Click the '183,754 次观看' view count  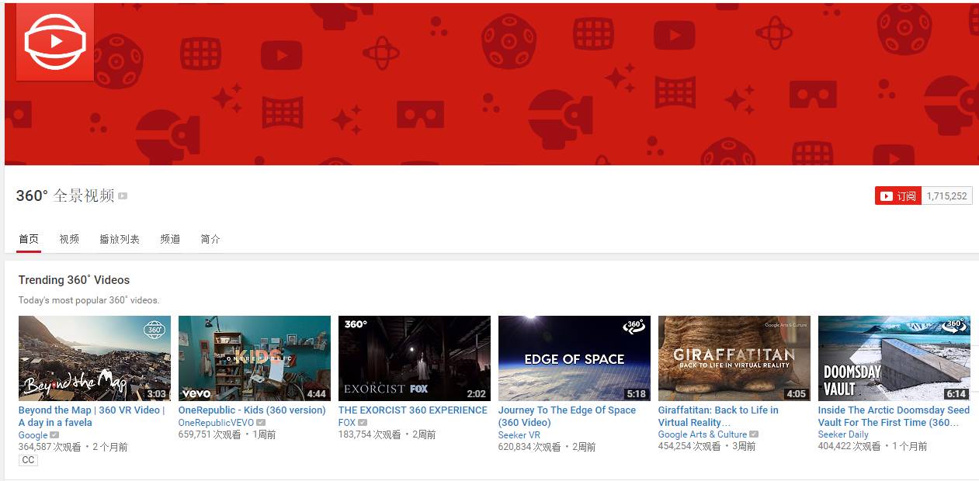(x=370, y=434)
